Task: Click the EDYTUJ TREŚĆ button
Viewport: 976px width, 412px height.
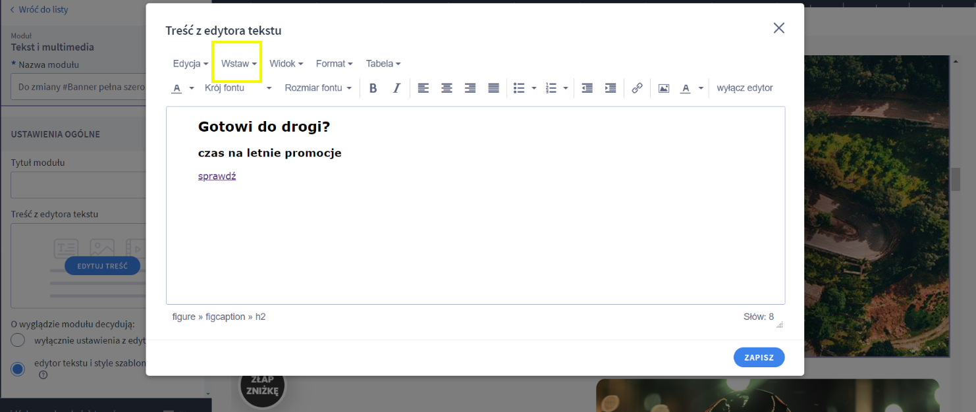Action: coord(102,266)
